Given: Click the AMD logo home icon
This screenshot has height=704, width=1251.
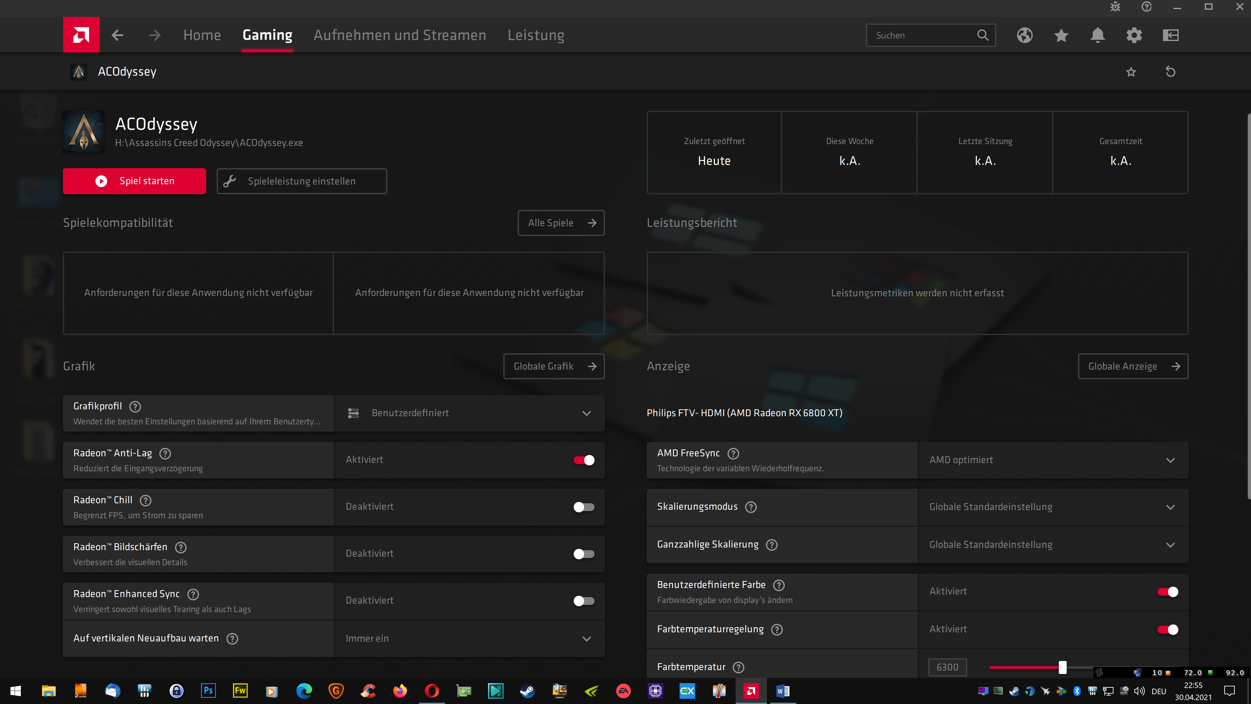Looking at the screenshot, I should tap(81, 35).
